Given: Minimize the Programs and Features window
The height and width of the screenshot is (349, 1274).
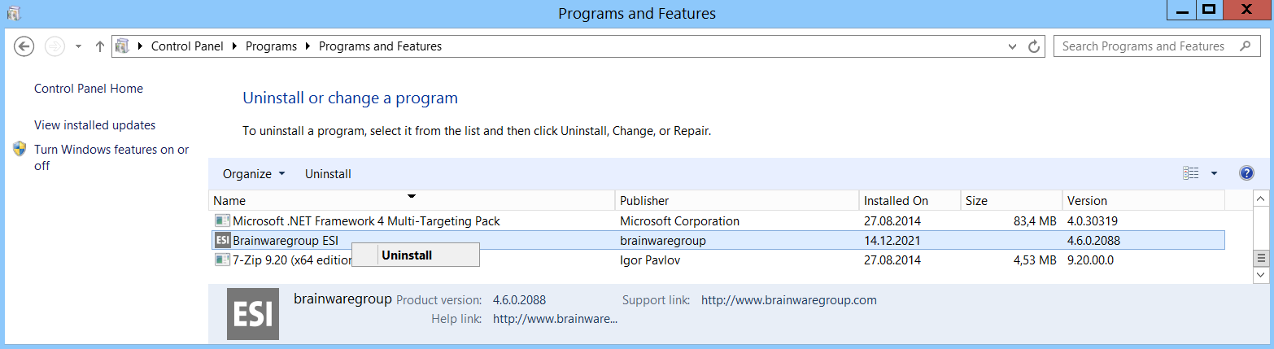Looking at the screenshot, I should (x=1180, y=10).
